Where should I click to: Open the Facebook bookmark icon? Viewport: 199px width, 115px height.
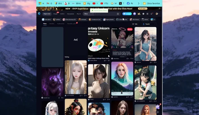[128, 3]
